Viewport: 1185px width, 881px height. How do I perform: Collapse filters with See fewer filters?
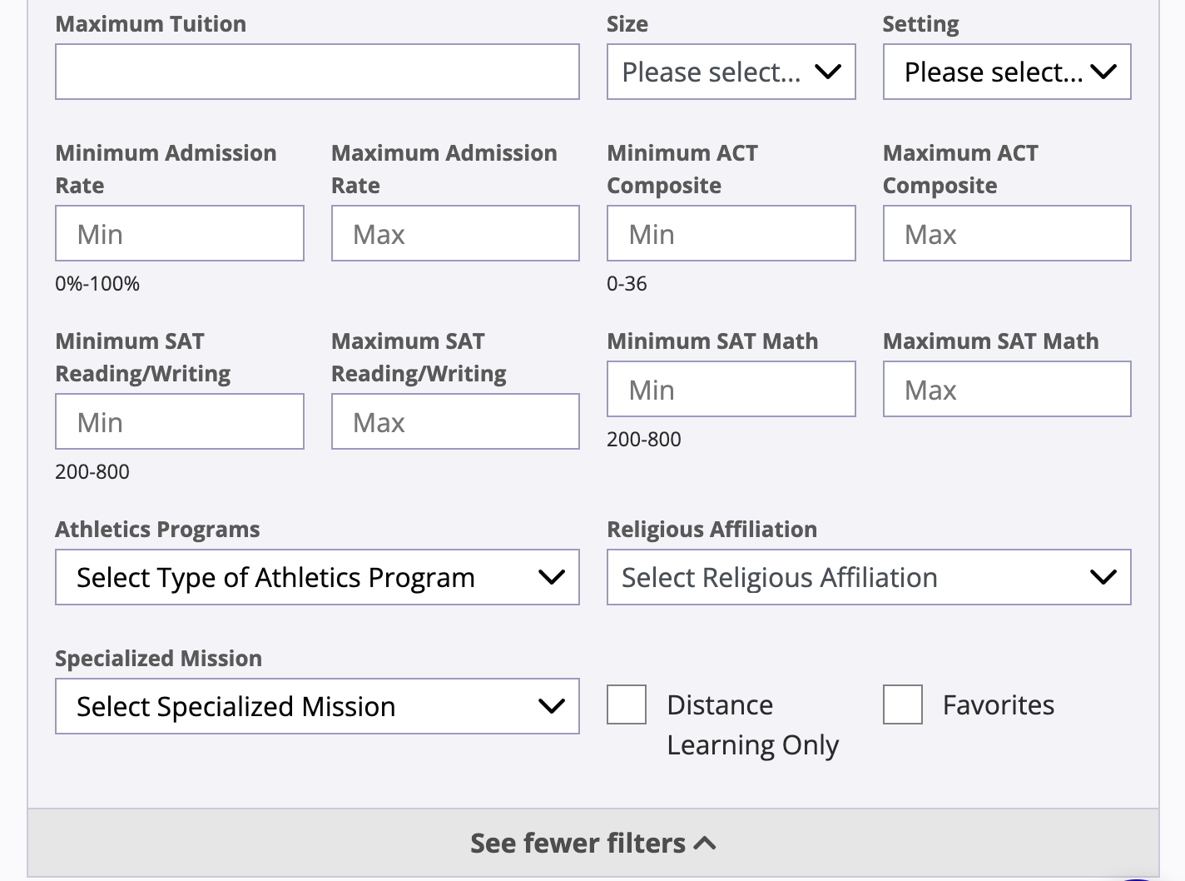[592, 843]
